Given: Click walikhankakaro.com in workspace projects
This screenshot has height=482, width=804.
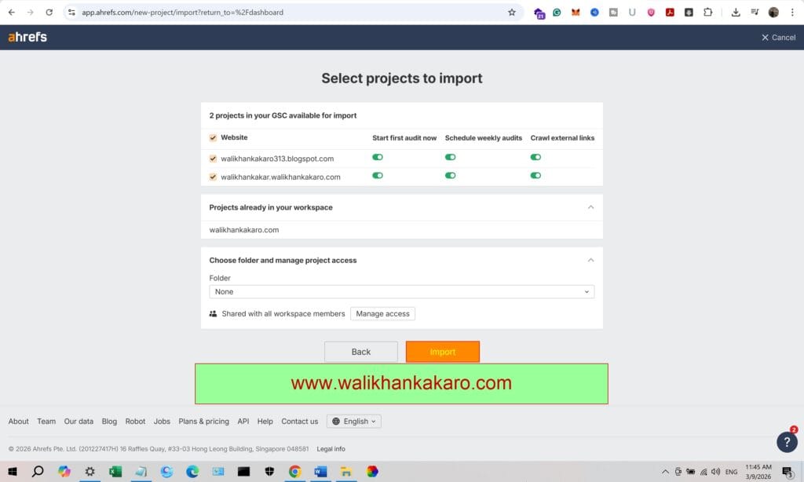Looking at the screenshot, I should (x=244, y=230).
